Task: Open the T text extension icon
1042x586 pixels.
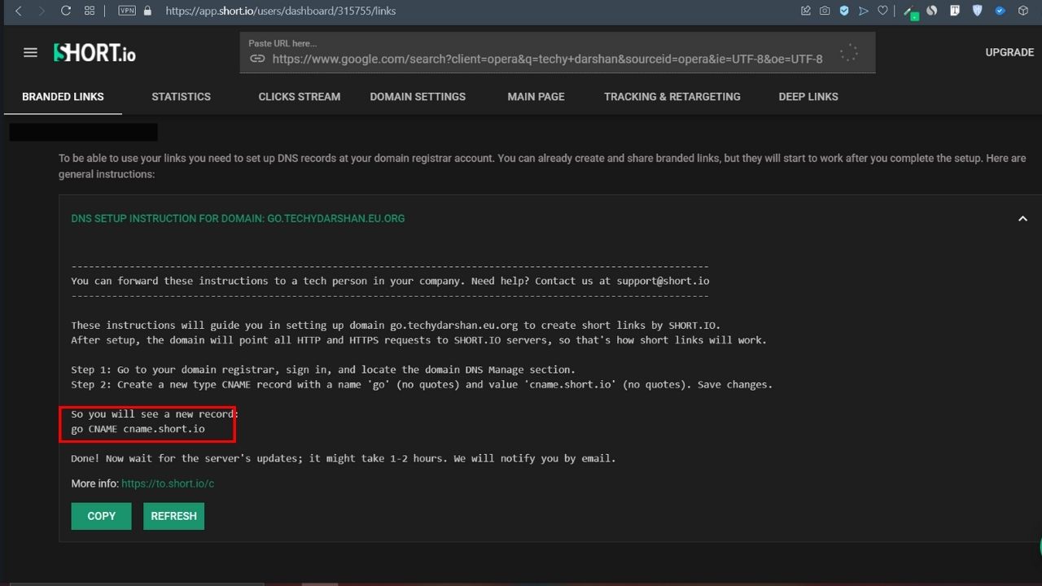Action: 955,11
